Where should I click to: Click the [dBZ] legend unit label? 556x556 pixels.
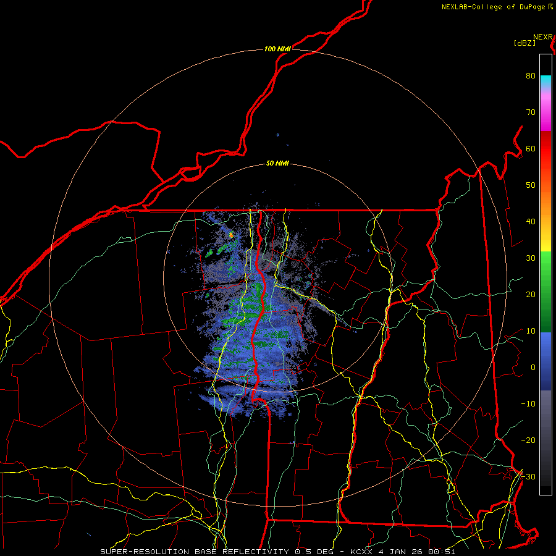coord(524,43)
